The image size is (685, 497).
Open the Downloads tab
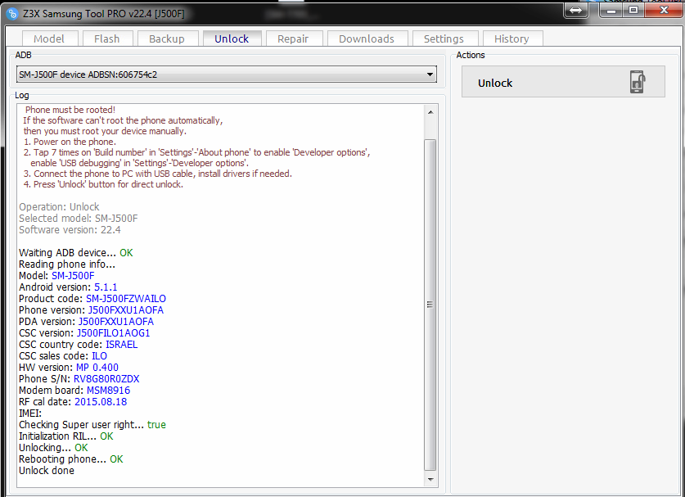367,38
